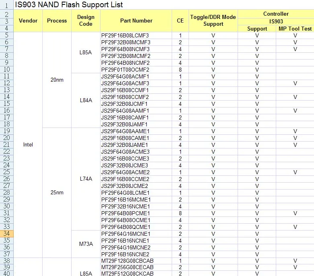The image size is (314, 276).
Task: Select cell JS29F32B08JAMF1
Action: pos(136,124)
